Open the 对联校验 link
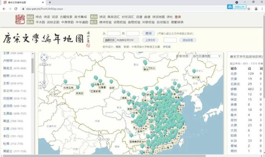 [148, 22]
